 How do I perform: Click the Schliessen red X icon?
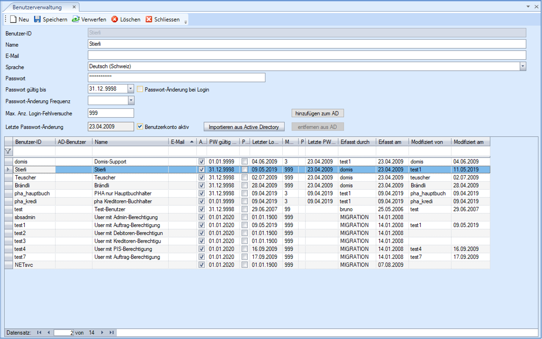[x=149, y=19]
